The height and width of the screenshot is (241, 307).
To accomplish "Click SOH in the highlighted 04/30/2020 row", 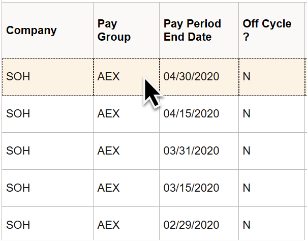I will tap(18, 77).
